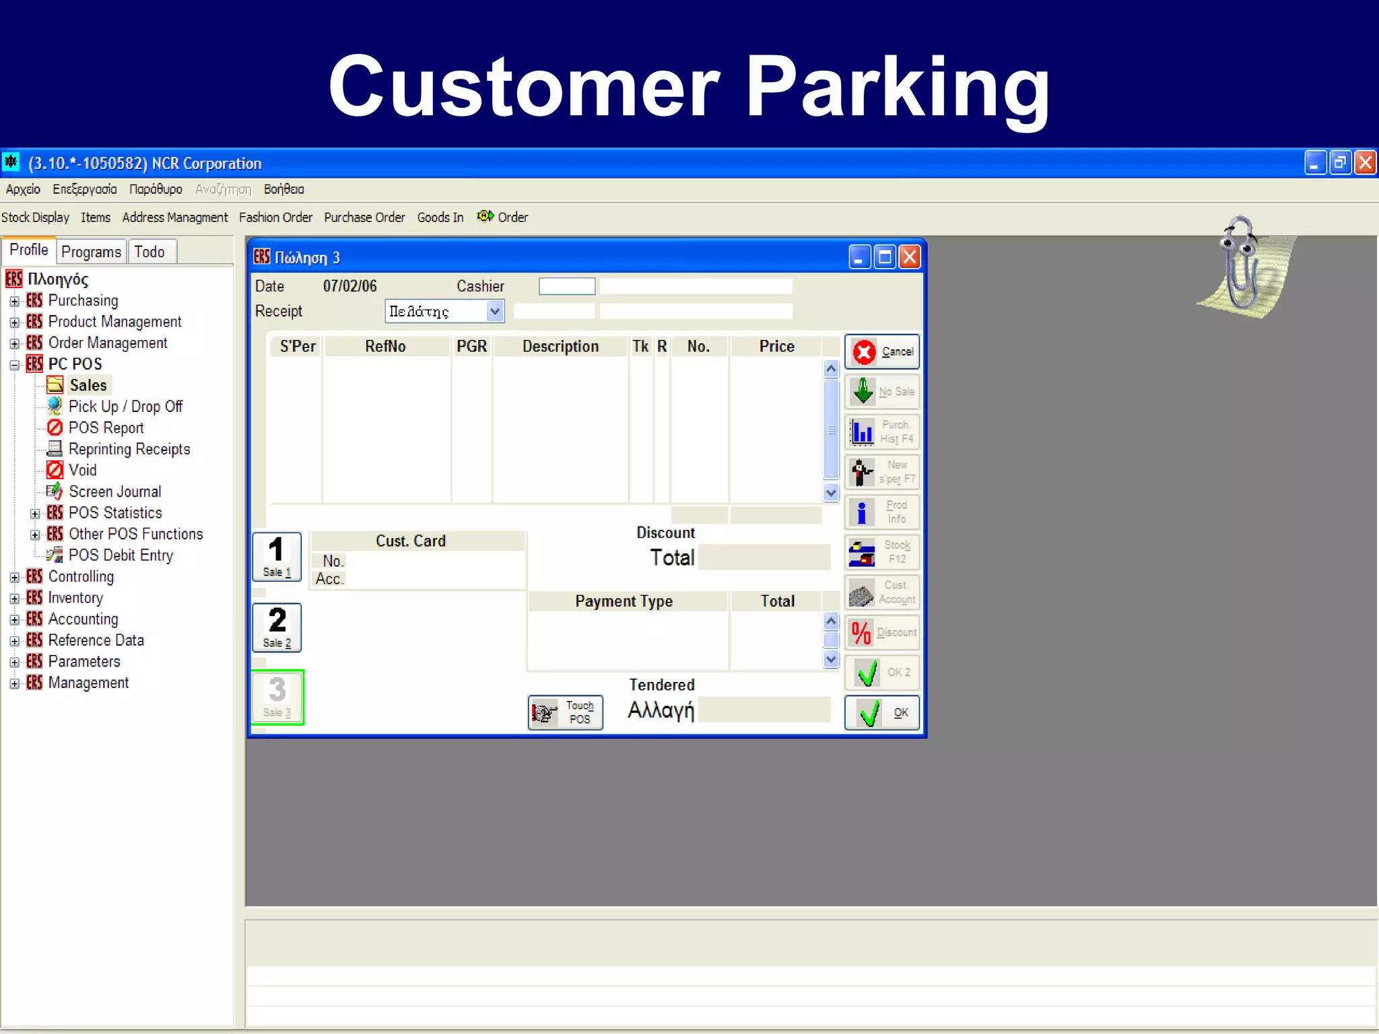Select the Sale 3 slot button
Viewport: 1379px width, 1034px height.
click(277, 697)
